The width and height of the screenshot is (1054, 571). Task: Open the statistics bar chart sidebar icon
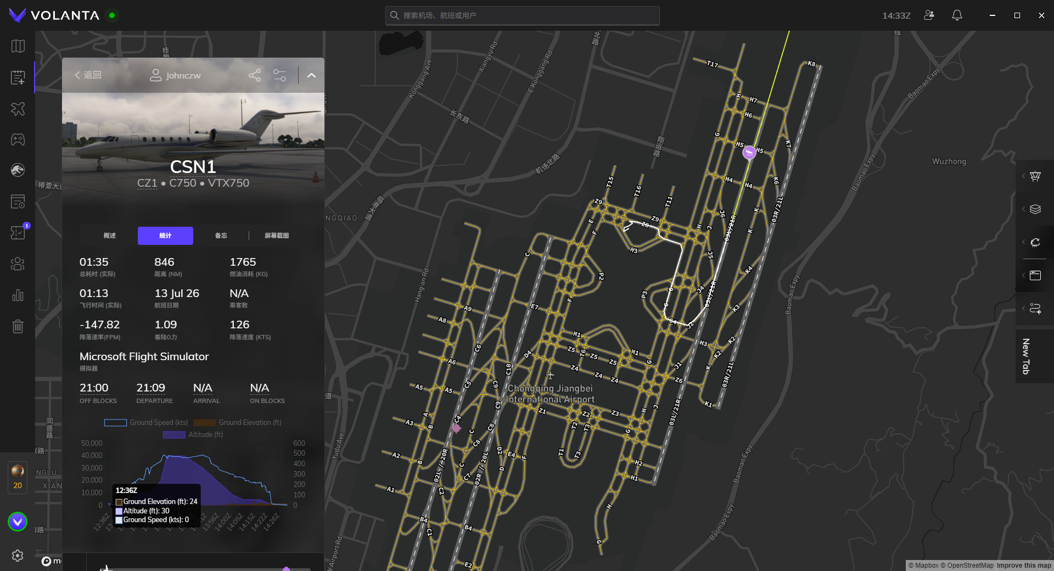(x=18, y=295)
